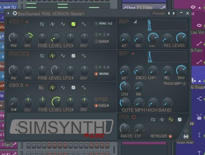Toggle oscillator 1 enable LED

point(27,22)
